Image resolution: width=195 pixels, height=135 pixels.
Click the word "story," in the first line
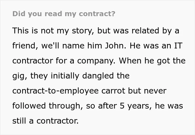click(83, 31)
